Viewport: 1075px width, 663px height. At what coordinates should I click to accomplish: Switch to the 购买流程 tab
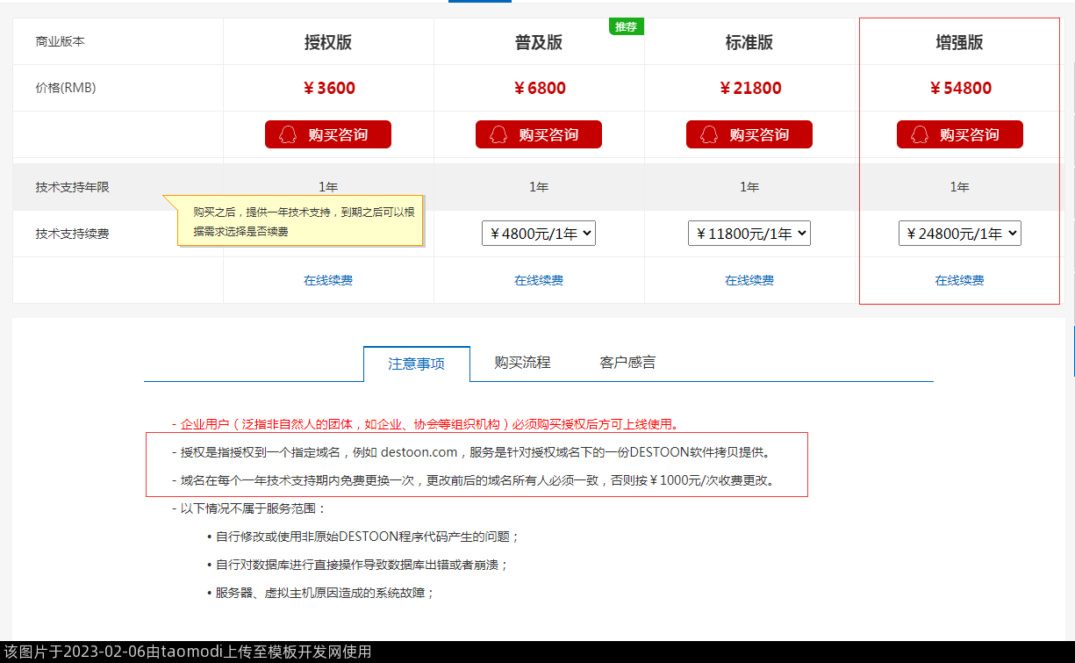click(x=522, y=363)
